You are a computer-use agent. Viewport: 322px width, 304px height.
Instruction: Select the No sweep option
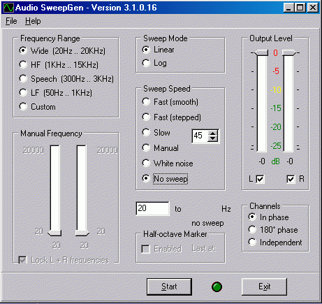pyautogui.click(x=165, y=179)
